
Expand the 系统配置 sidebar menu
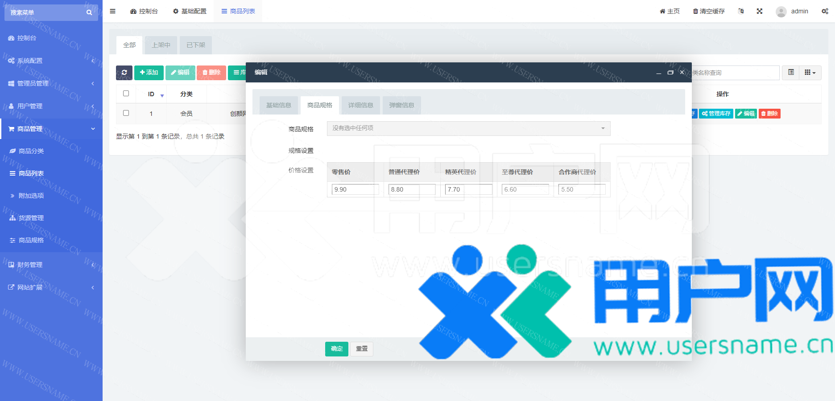click(51, 61)
